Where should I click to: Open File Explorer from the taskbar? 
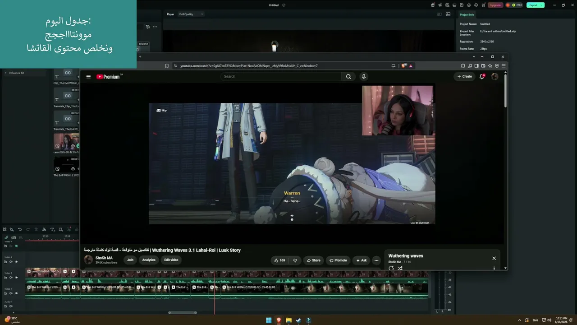point(288,320)
